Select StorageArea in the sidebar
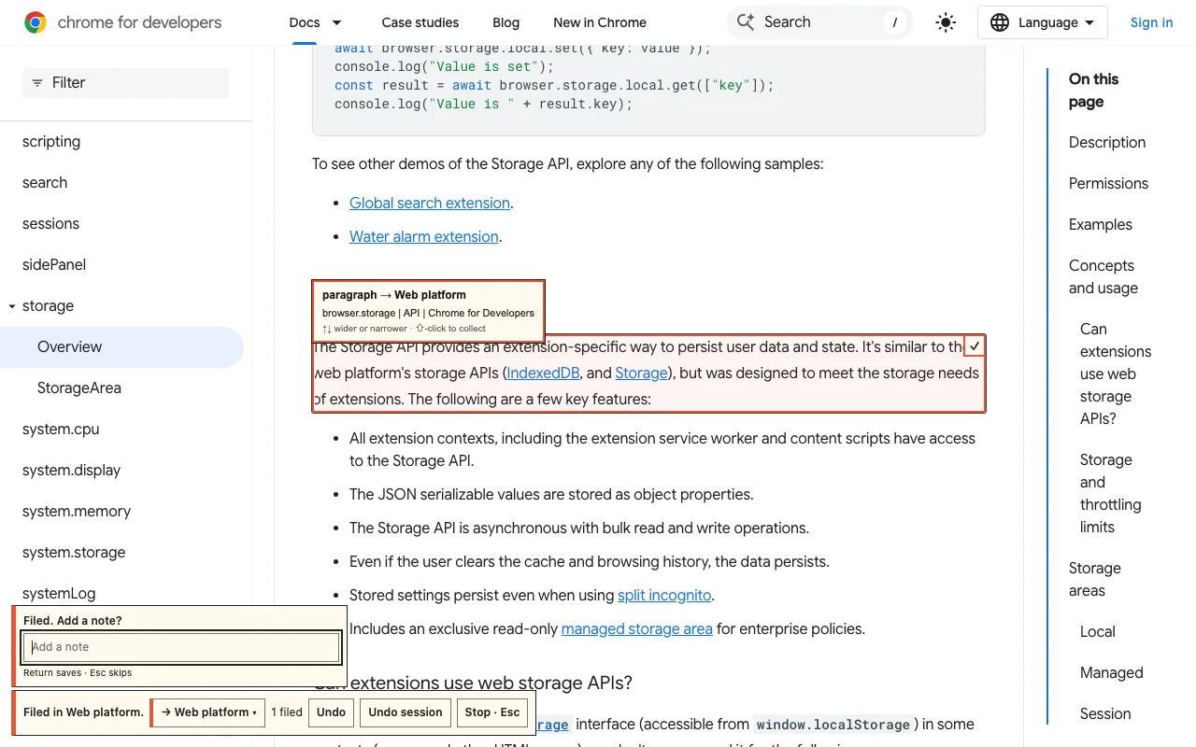This screenshot has width=1196, height=747. (x=79, y=388)
